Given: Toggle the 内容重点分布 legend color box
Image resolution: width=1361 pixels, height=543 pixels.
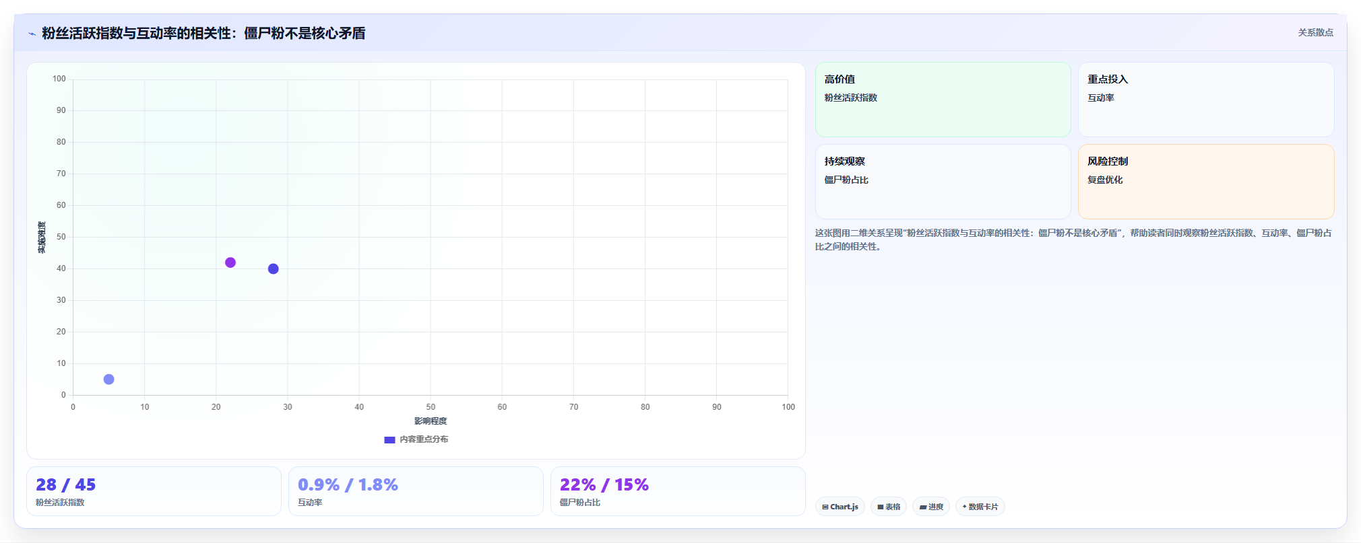Looking at the screenshot, I should 389,440.
